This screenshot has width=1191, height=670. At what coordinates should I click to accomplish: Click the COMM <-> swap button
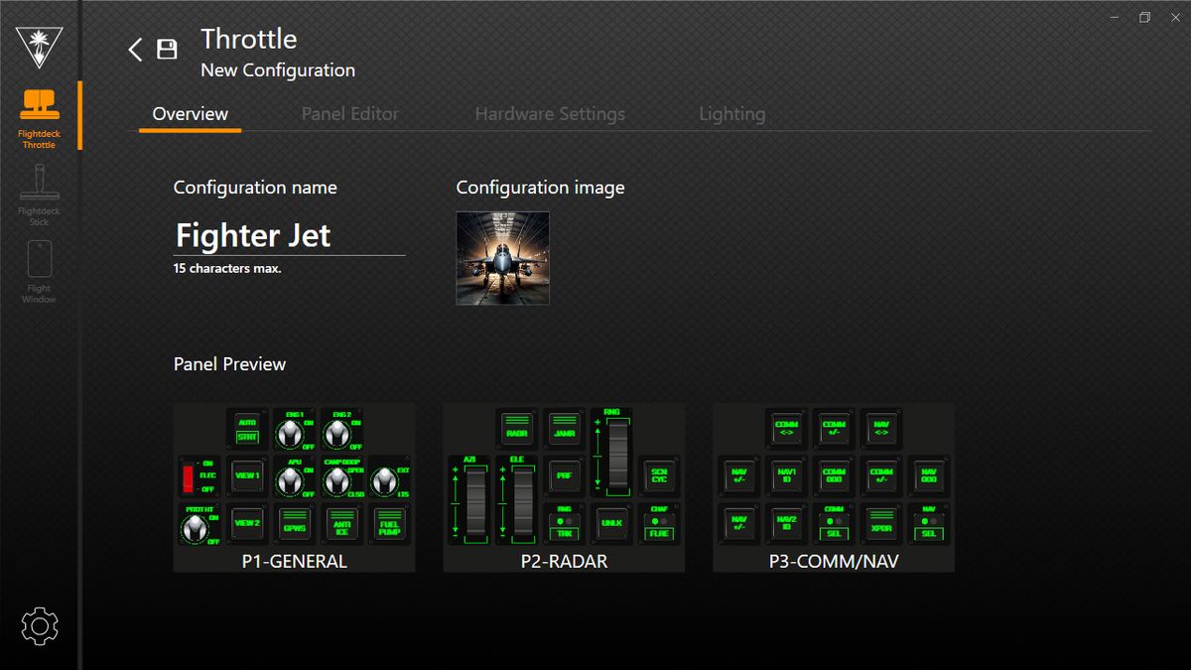(786, 429)
